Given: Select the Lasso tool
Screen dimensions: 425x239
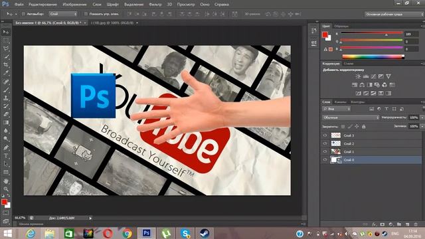Looking at the screenshot, I should [x=6, y=48].
